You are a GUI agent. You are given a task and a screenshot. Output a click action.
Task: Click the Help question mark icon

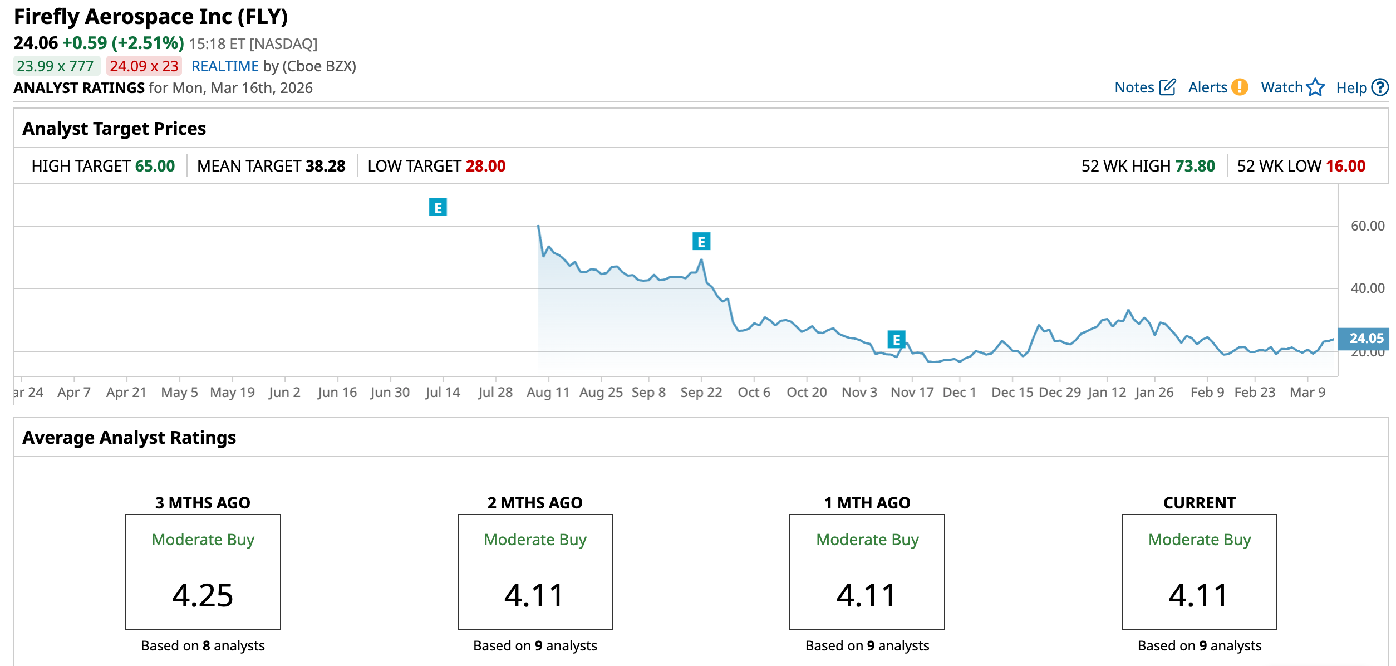click(x=1380, y=87)
